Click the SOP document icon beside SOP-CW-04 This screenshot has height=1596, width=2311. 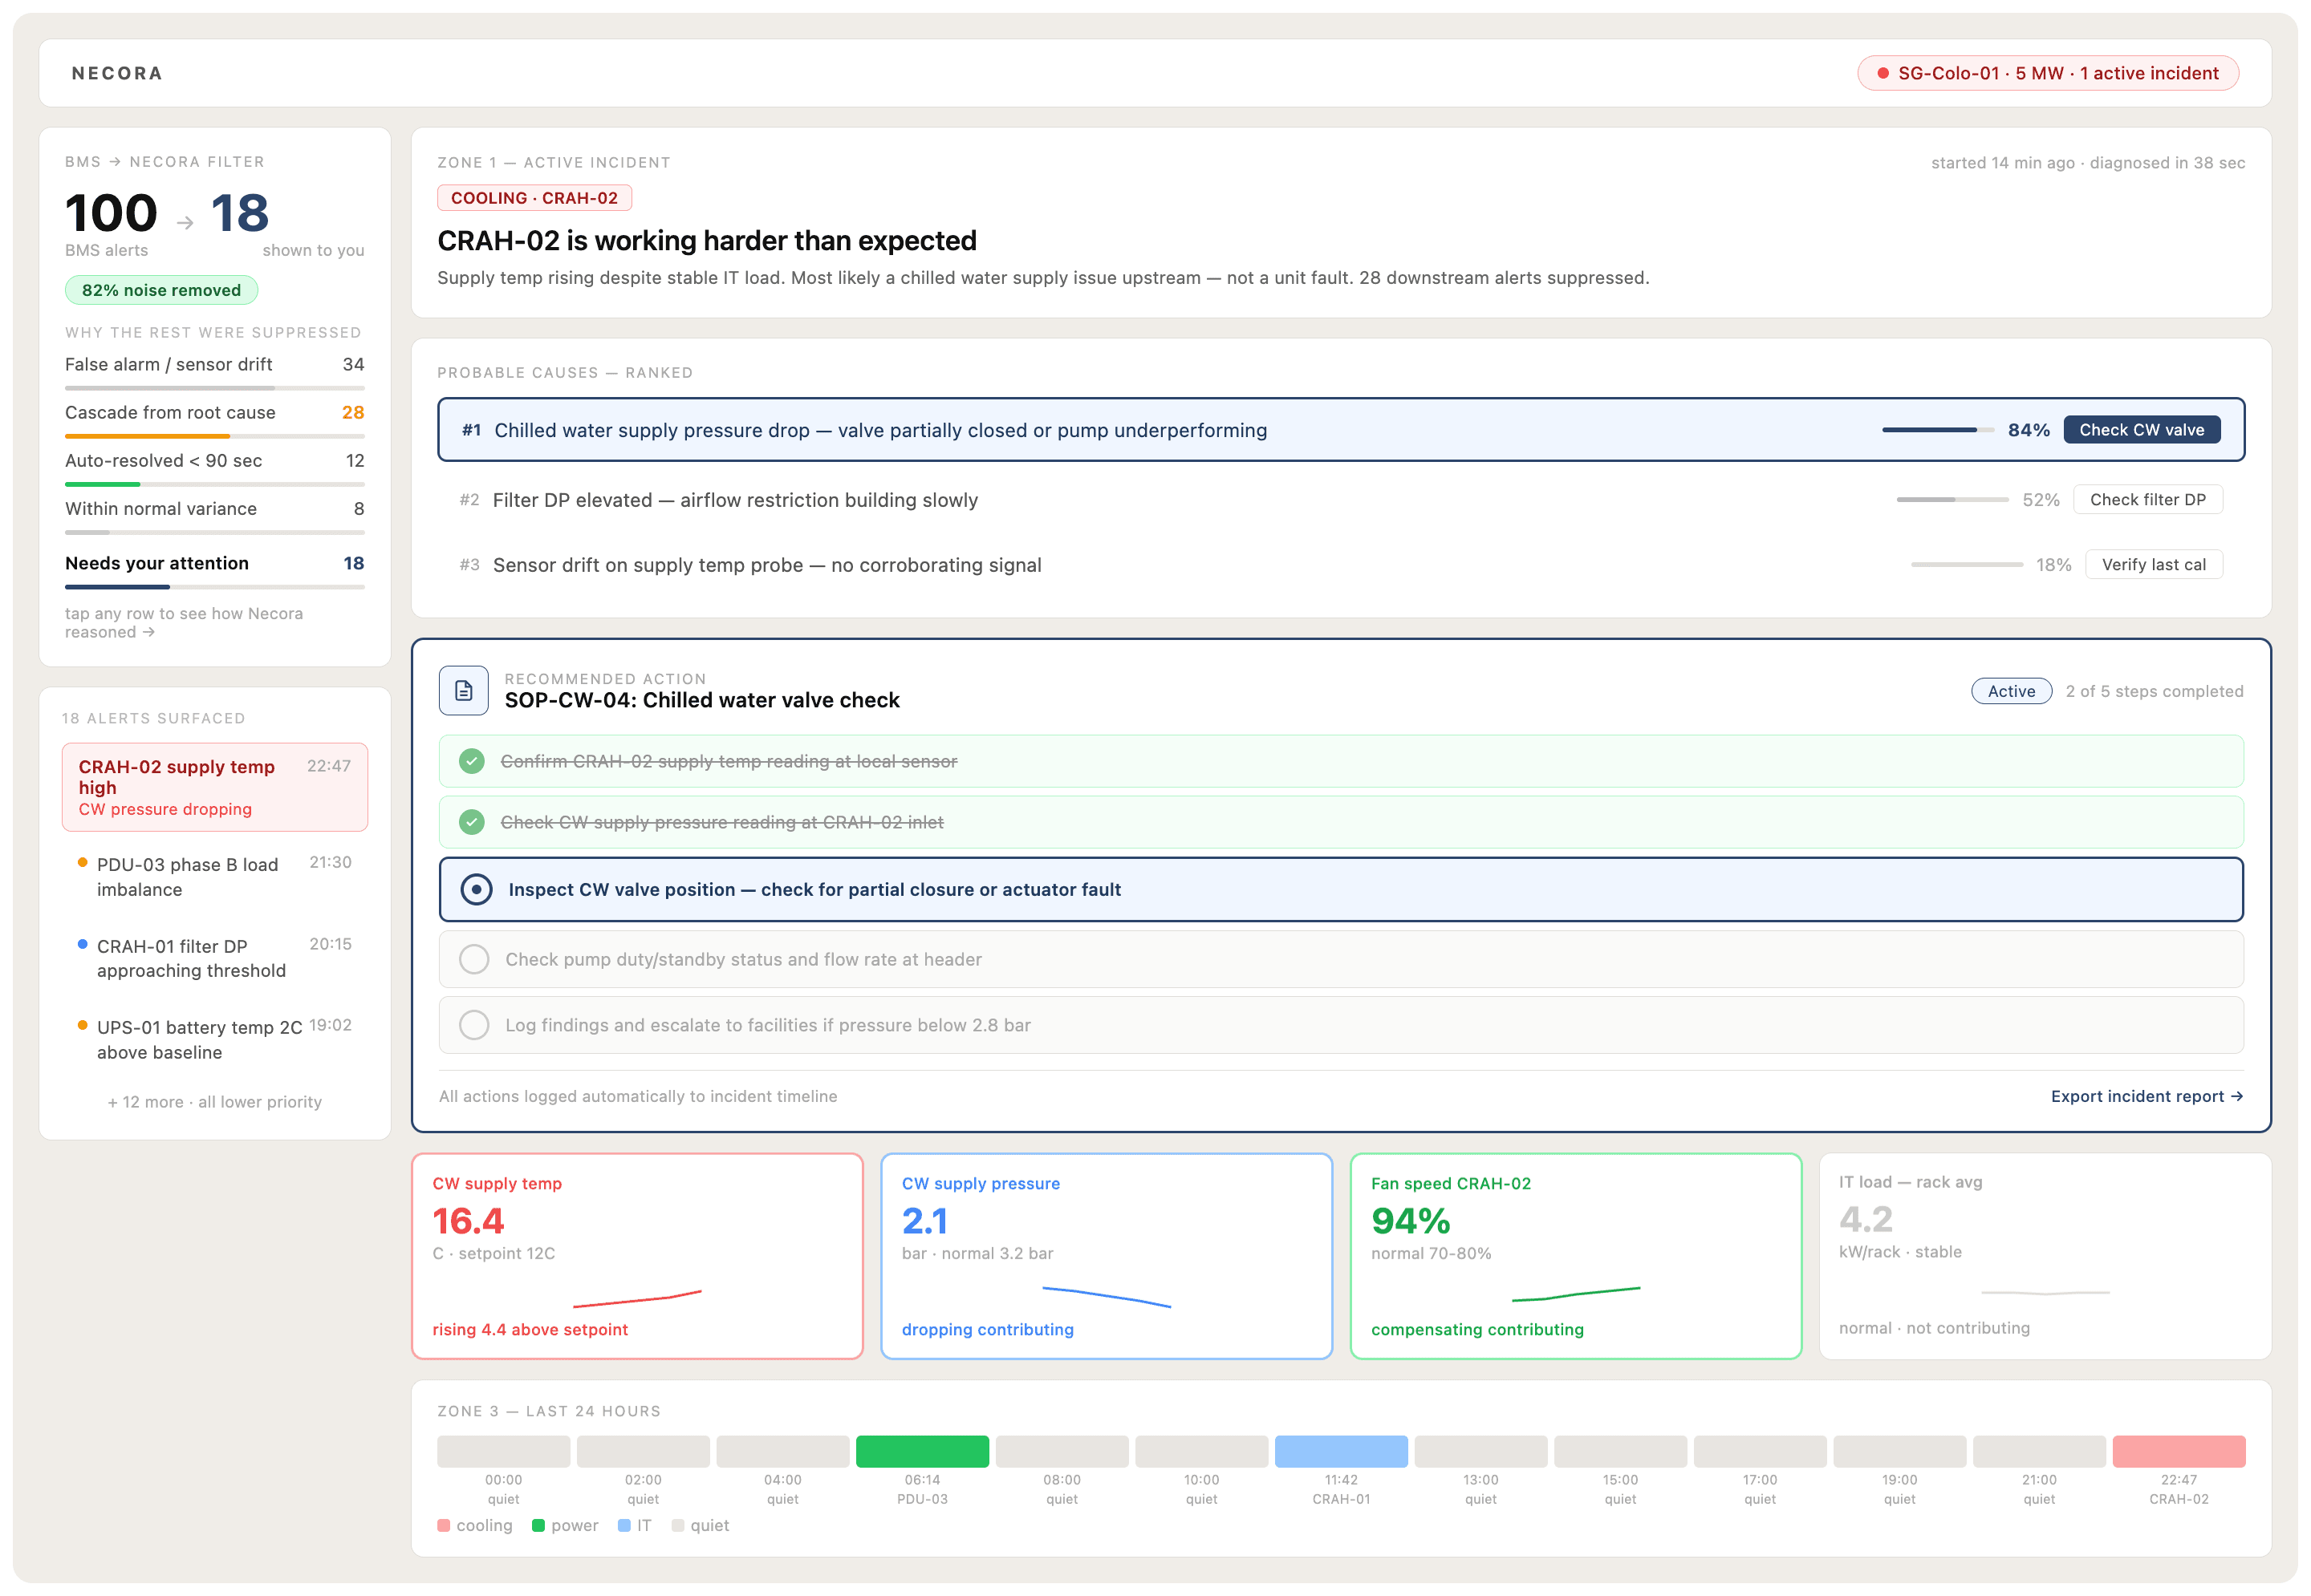[463, 689]
